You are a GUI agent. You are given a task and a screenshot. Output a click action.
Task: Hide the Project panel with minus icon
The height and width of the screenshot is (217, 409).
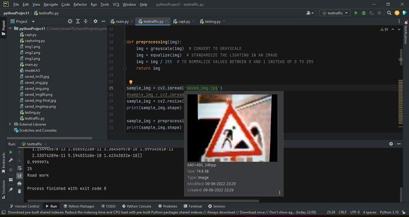click(x=103, y=22)
